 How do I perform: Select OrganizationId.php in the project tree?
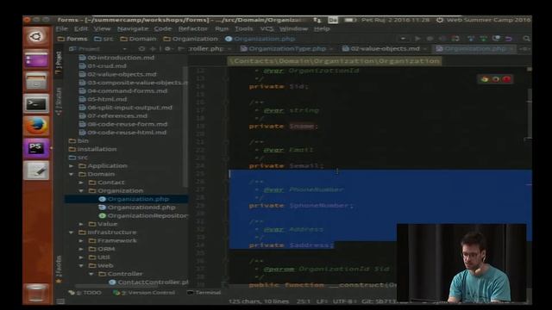tap(137, 208)
